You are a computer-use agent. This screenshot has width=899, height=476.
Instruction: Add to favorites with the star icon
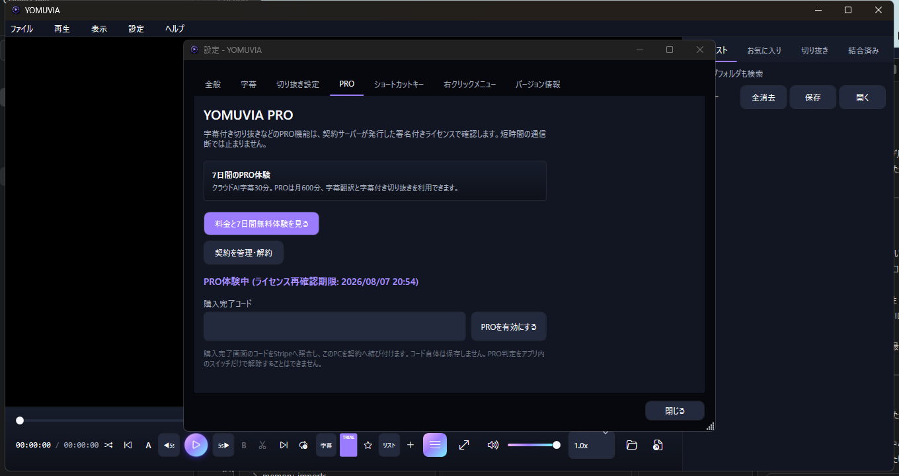[368, 445]
